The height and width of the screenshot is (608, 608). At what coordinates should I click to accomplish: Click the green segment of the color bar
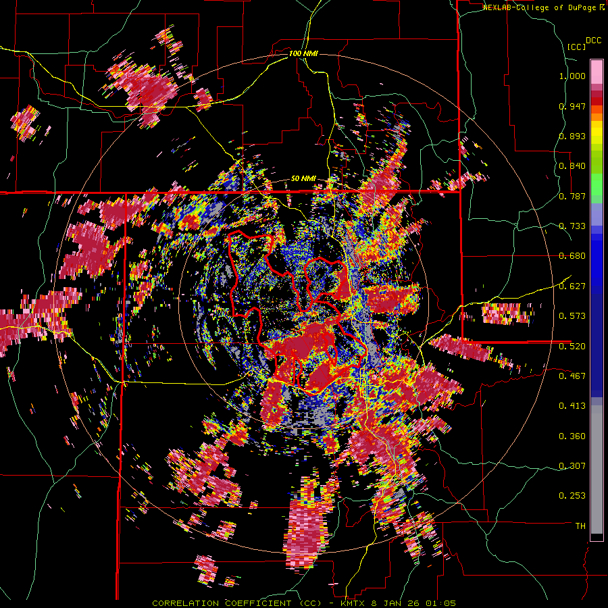(x=597, y=184)
